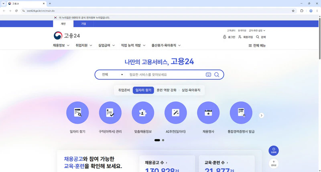
Task: Open the AI추천(일자리) icon
Action: click(x=176, y=113)
